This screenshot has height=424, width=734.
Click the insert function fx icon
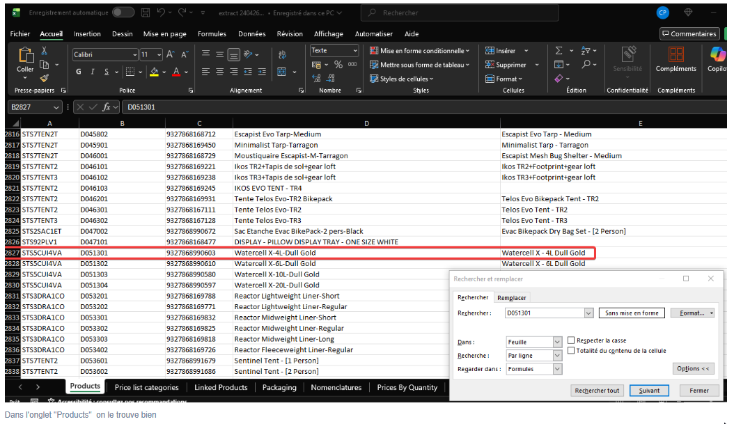107,107
